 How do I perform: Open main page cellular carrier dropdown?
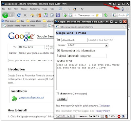(36, 53)
